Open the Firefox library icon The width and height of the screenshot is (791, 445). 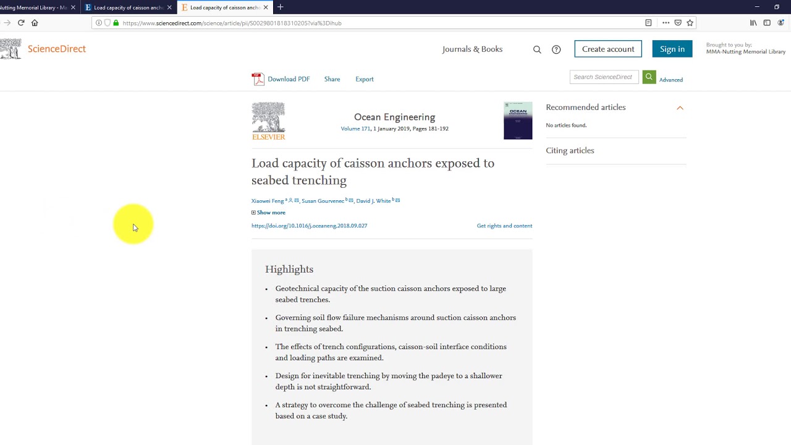click(753, 23)
